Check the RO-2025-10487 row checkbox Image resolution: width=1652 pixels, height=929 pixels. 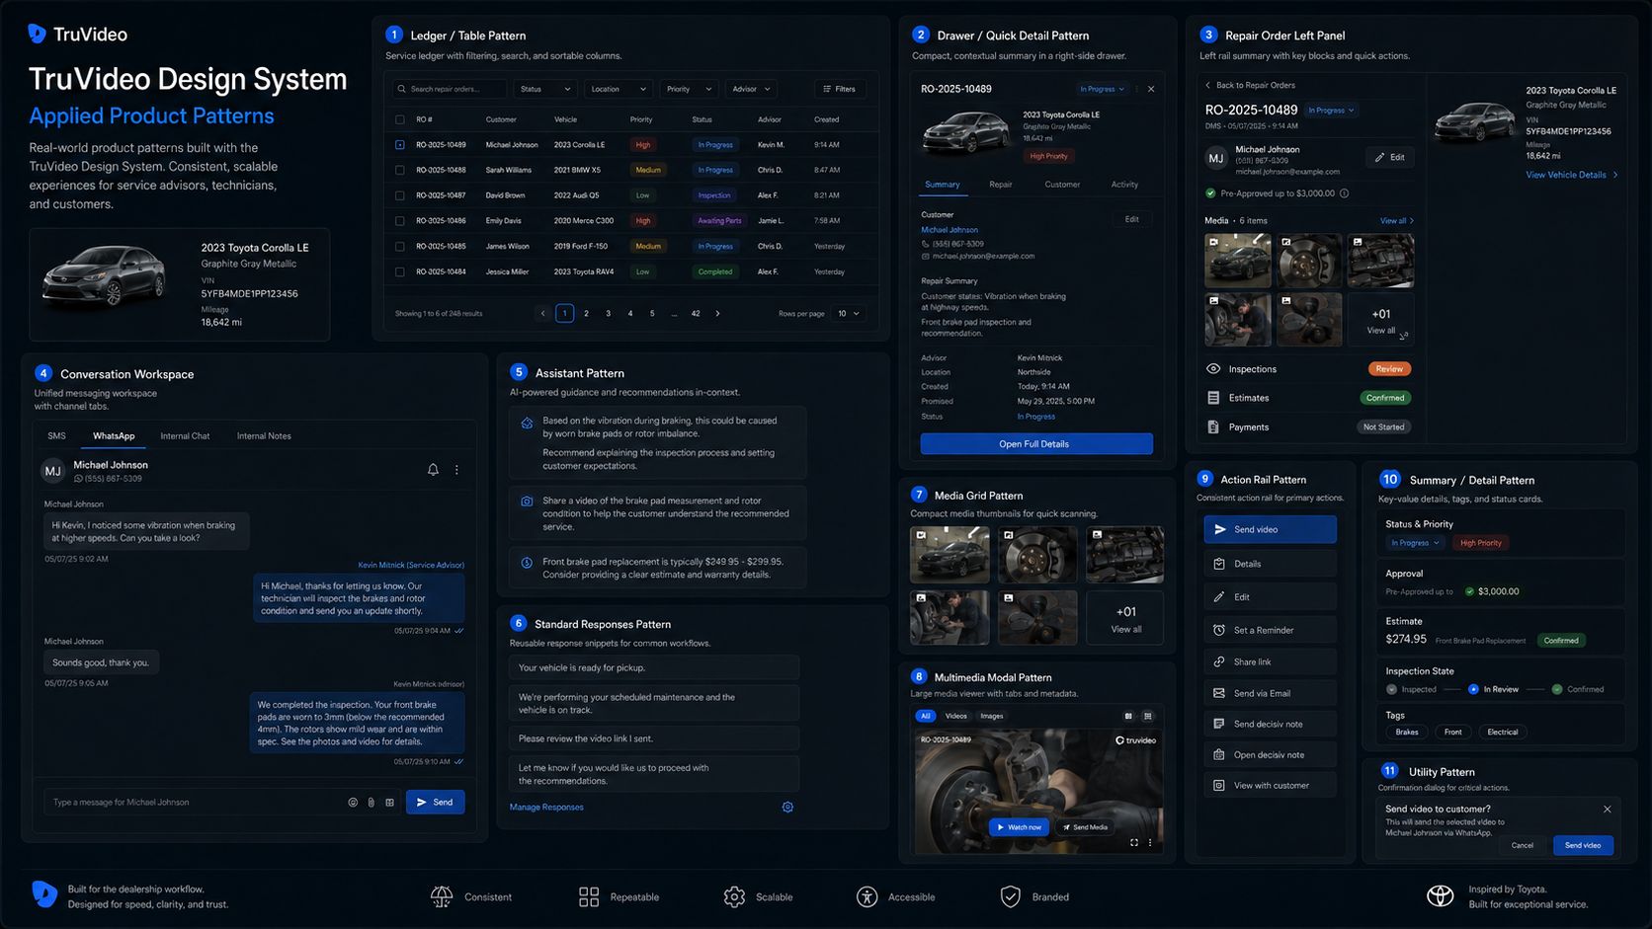pos(400,195)
